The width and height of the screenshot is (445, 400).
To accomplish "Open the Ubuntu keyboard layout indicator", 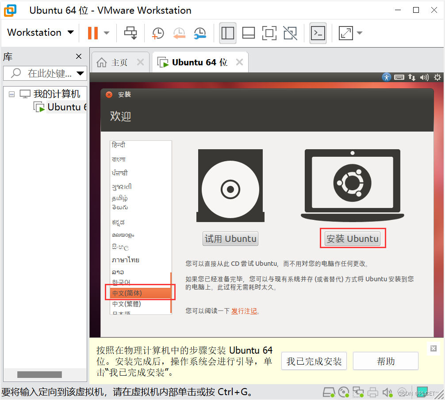I will point(399,77).
